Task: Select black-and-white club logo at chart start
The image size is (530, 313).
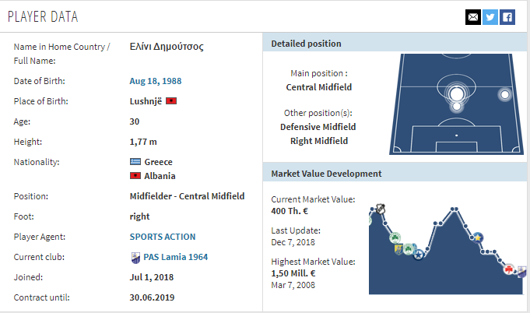Action: tap(381, 209)
